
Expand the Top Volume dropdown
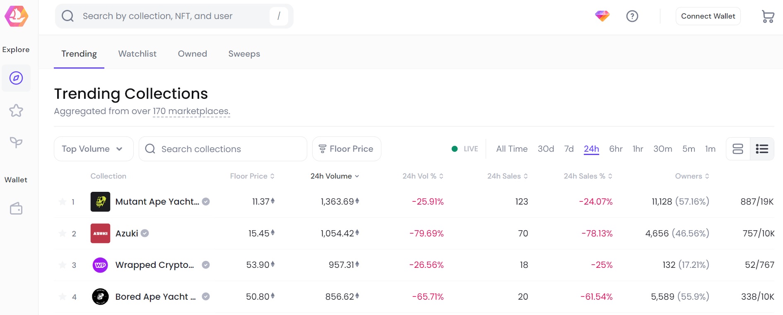tap(93, 149)
